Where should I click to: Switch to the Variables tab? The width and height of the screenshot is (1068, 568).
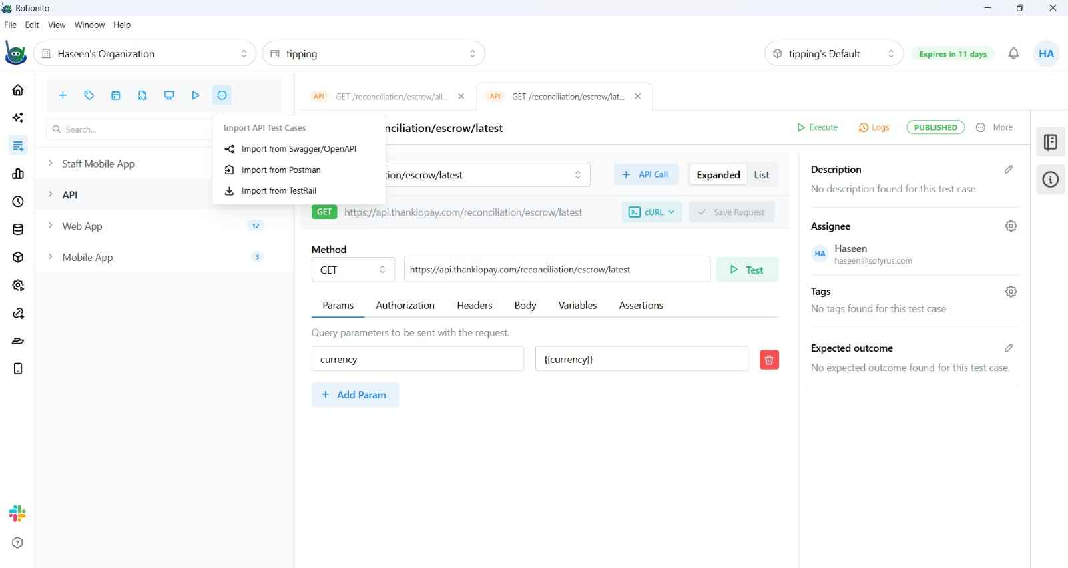(577, 306)
